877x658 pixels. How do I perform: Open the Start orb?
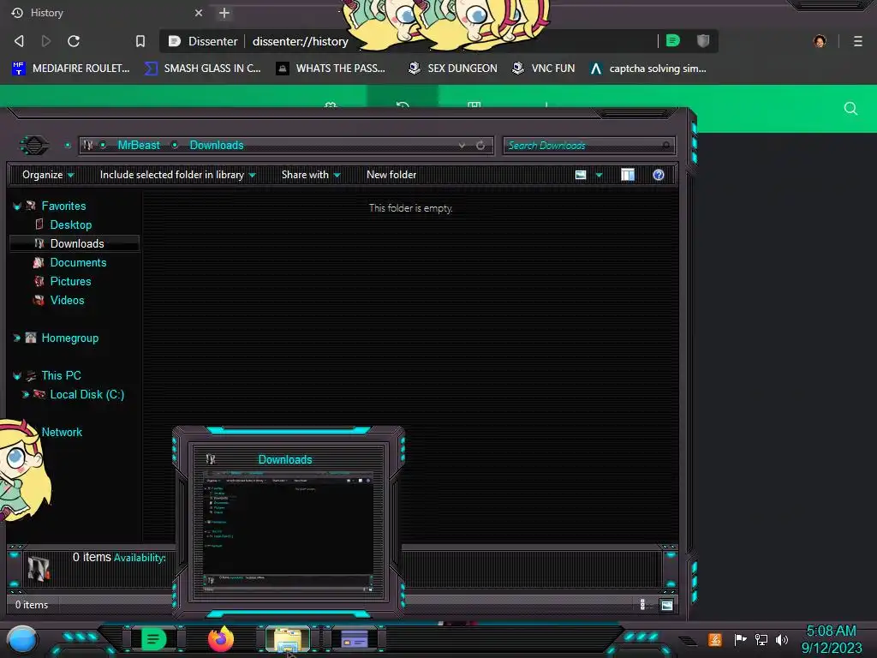click(x=21, y=640)
